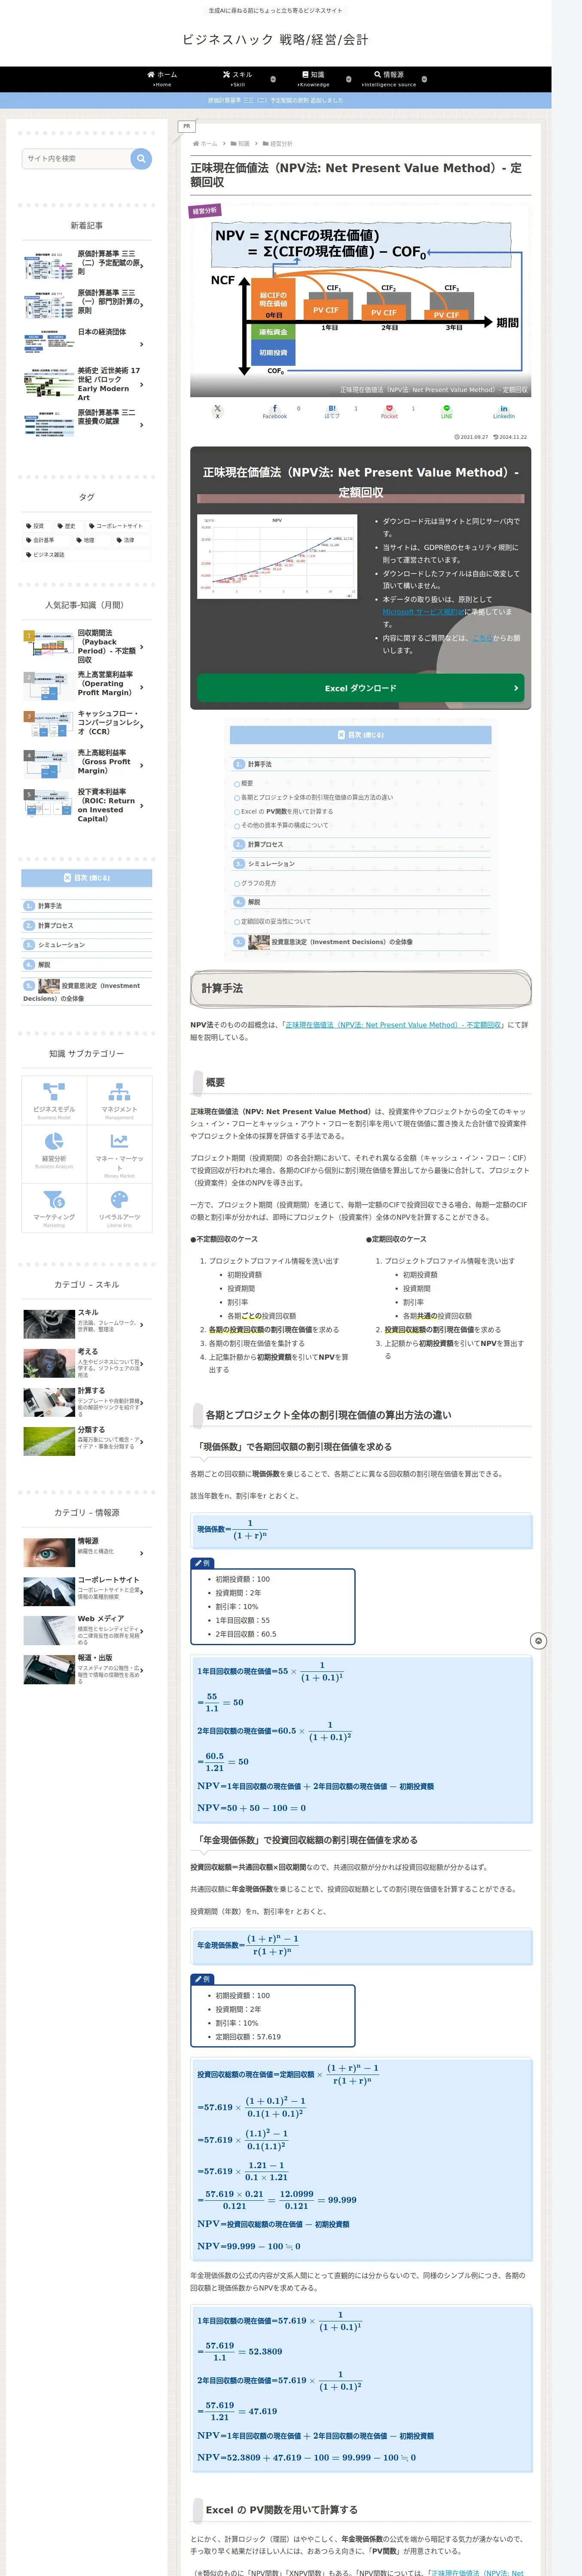582x2576 pixels.
Task: Click the 経営分析 label on header image
Action: pos(204,211)
